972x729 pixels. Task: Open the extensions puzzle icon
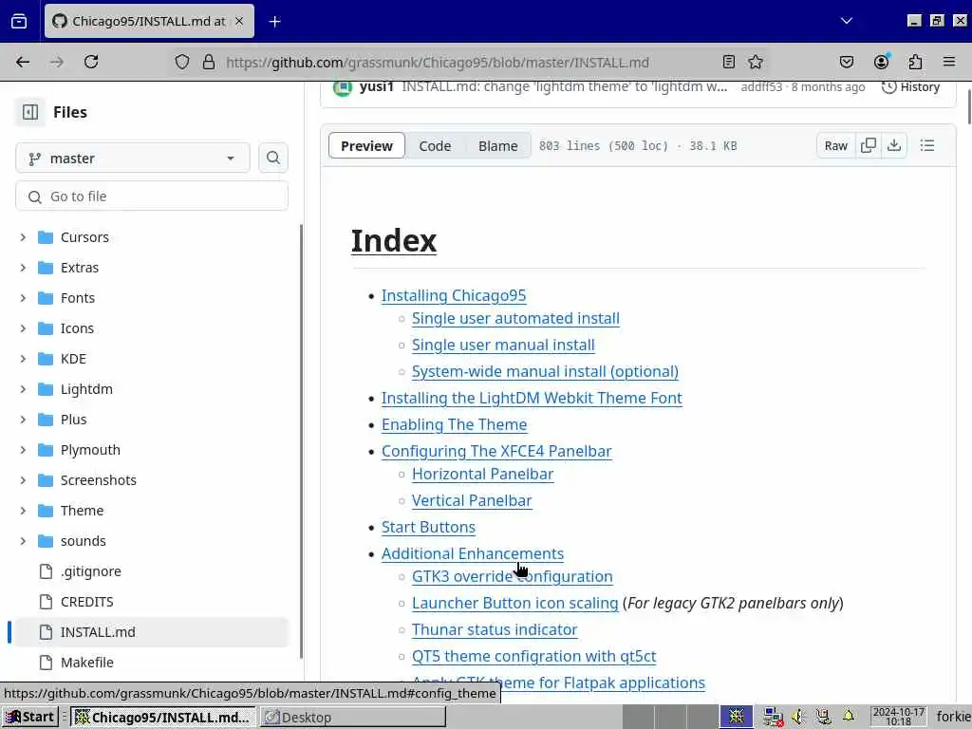915,62
